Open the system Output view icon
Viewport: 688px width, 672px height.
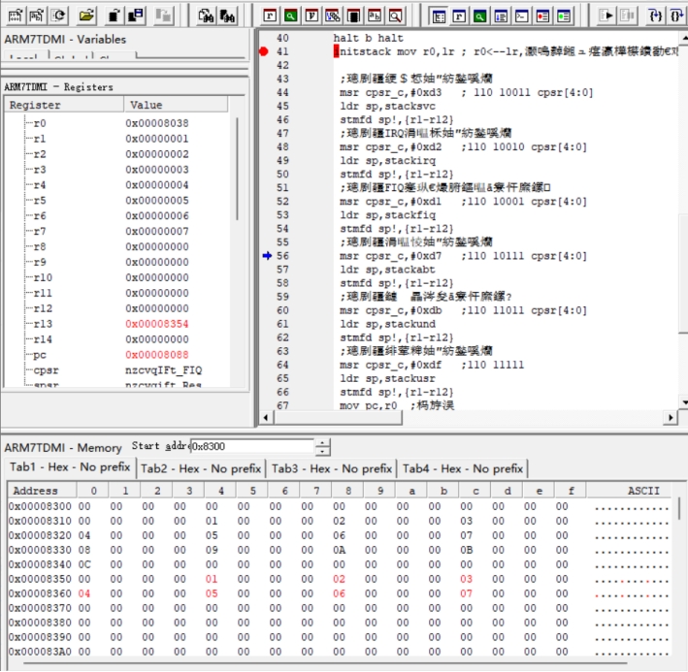coord(501,16)
